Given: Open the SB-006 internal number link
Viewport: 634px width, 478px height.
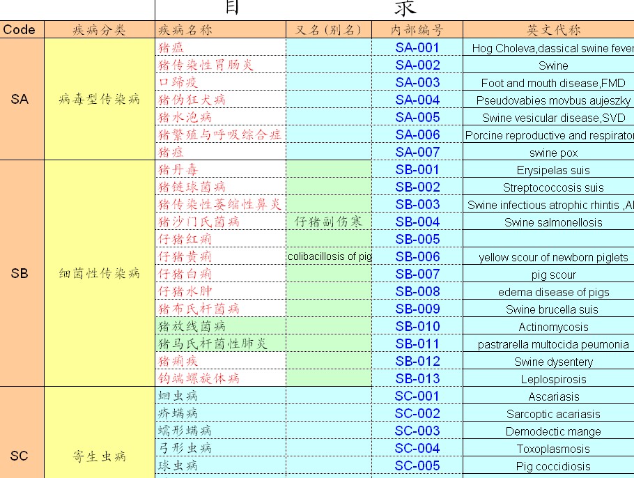Looking at the screenshot, I should [417, 256].
